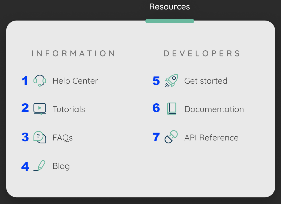Viewport: 281px width, 204px height.
Task: Click the DEVELOPERS section heading
Action: pyautogui.click(x=202, y=53)
